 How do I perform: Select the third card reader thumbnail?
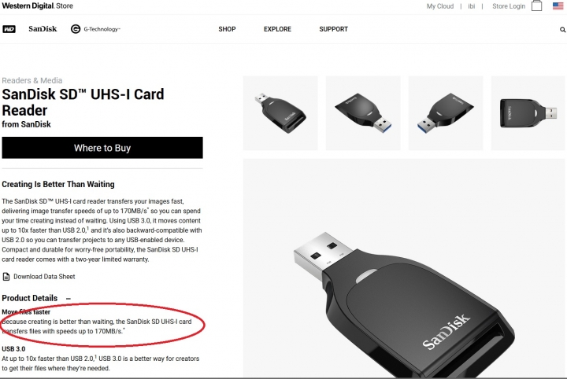point(446,113)
